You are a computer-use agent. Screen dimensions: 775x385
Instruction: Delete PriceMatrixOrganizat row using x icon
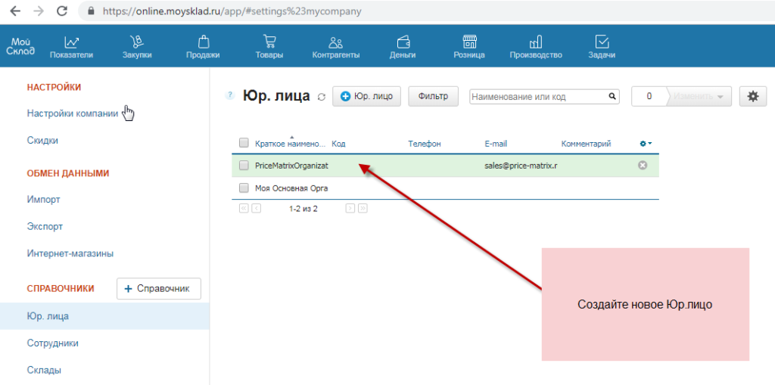(x=643, y=165)
